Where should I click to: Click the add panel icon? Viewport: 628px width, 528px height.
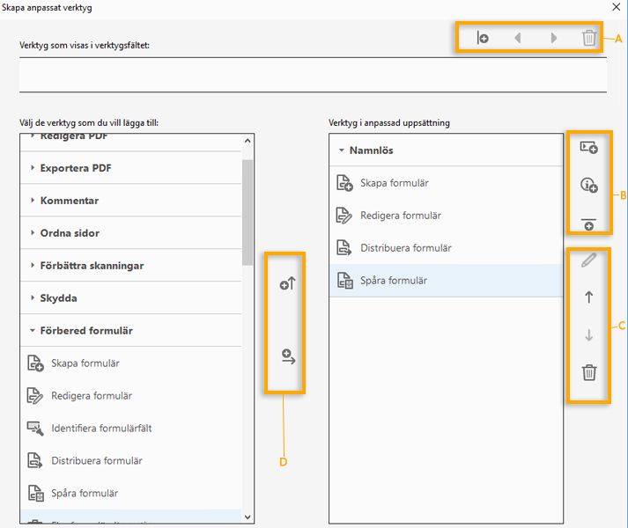pyautogui.click(x=588, y=148)
